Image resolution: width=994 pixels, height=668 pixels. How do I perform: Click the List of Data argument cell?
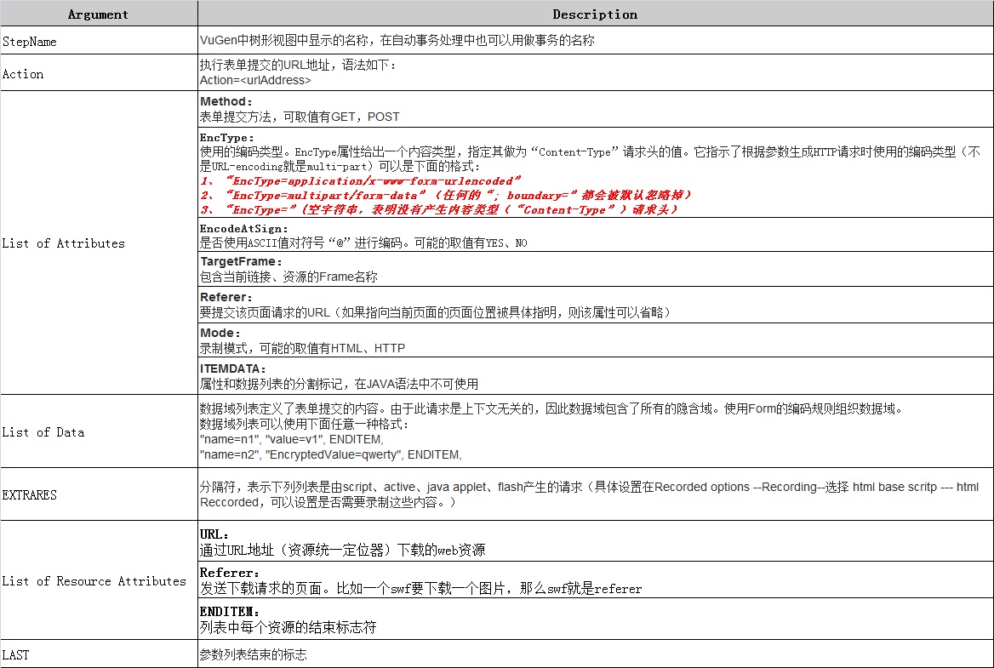(43, 431)
